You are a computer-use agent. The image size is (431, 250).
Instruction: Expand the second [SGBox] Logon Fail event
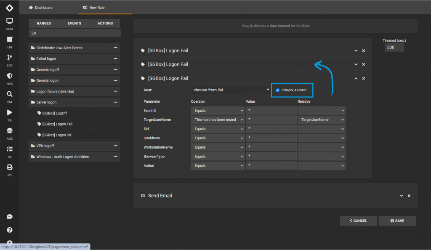click(356, 64)
